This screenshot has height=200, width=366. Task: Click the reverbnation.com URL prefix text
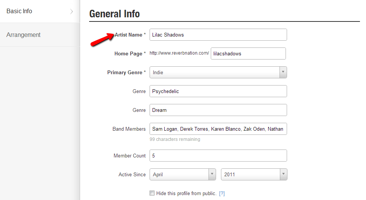[x=179, y=53]
